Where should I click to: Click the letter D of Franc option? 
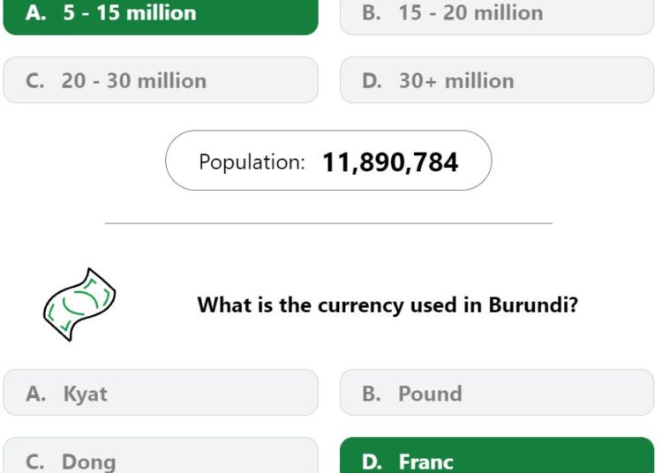pyautogui.click(x=372, y=462)
